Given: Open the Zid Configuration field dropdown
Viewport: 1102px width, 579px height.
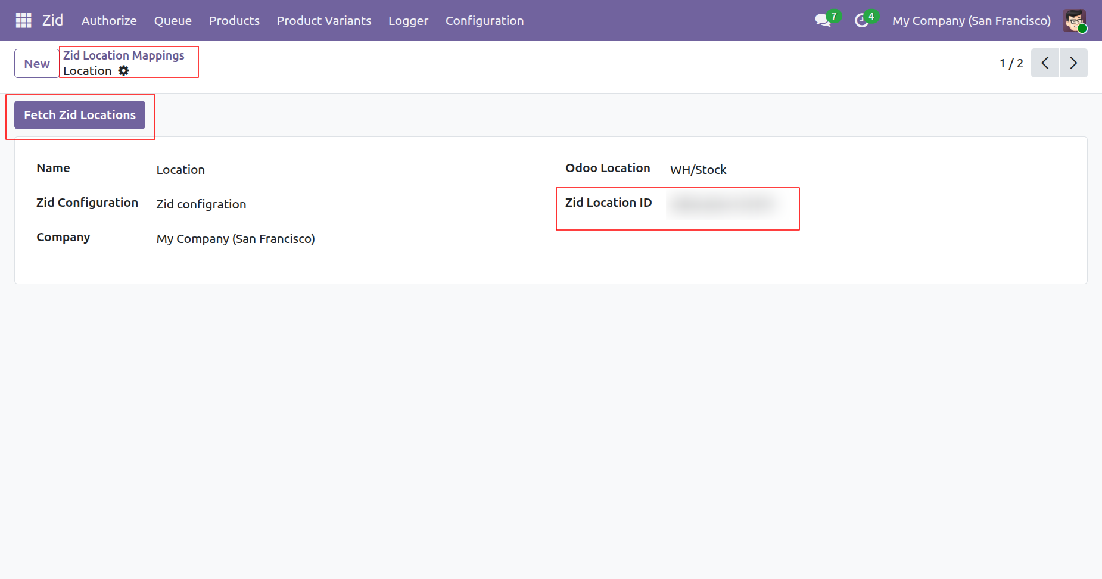Looking at the screenshot, I should coord(201,204).
